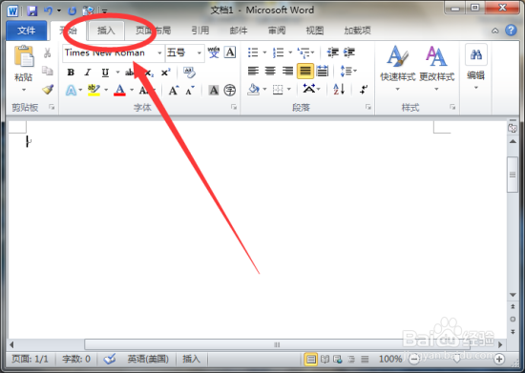Increase the paragraph indent
Image resolution: width=525 pixels, height=373 pixels.
[x=349, y=52]
